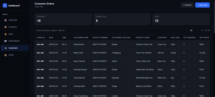The image size is (215, 97).
Task: Click the Completed stat card
Action: click(x=122, y=19)
